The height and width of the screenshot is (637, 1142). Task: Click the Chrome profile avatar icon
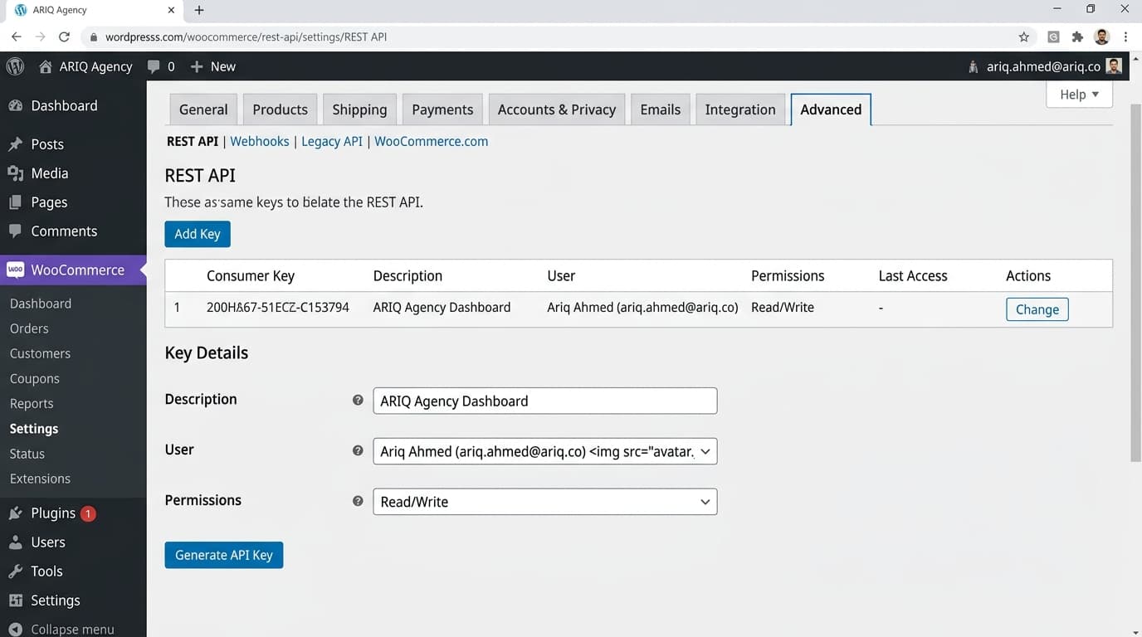tap(1102, 36)
